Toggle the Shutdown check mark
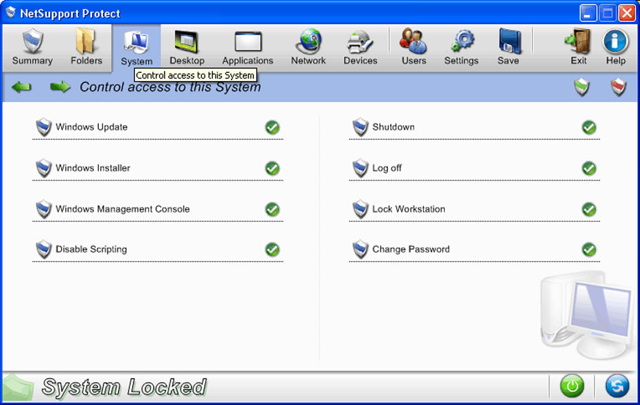The height and width of the screenshot is (405, 640). coord(589,128)
